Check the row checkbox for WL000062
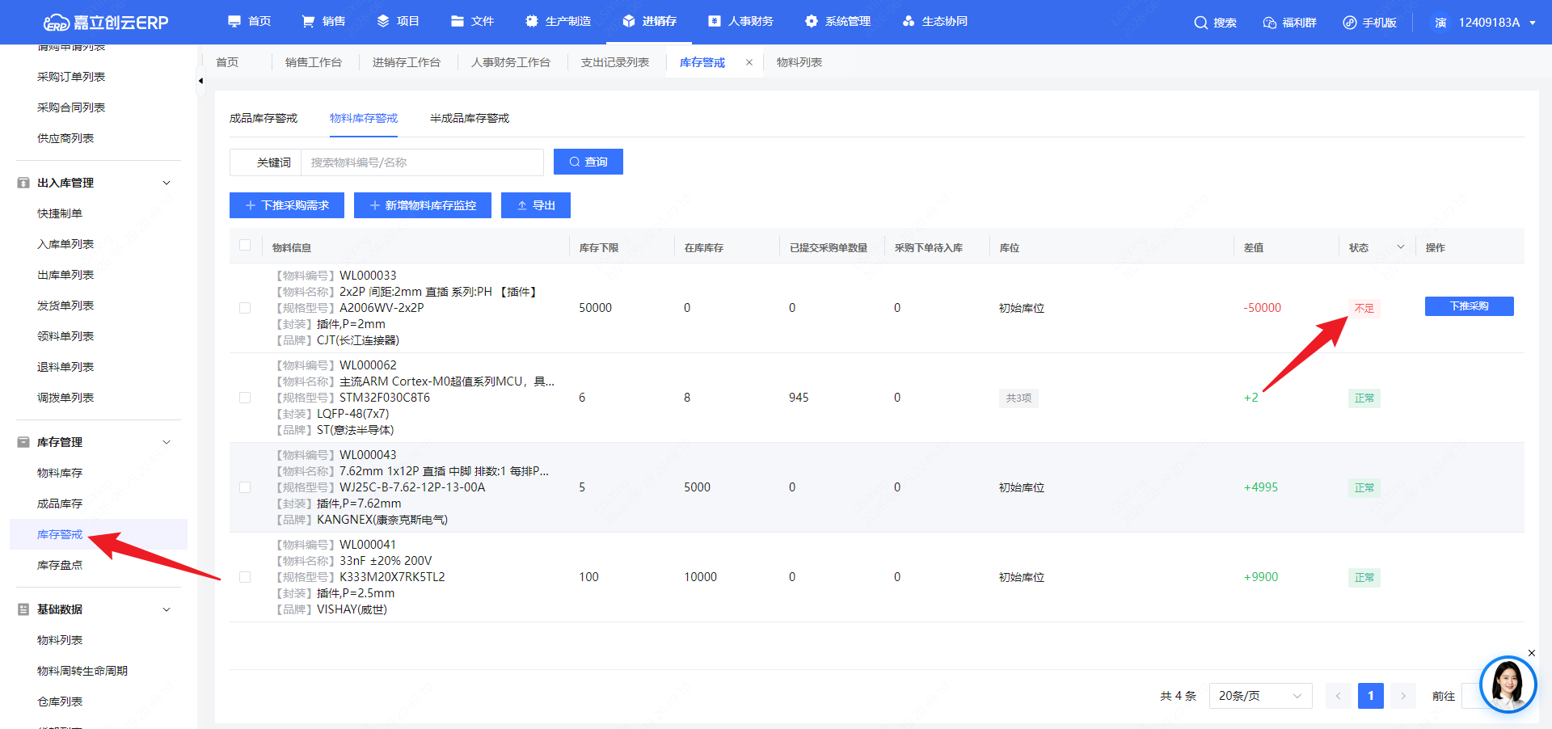The image size is (1552, 729). point(245,398)
